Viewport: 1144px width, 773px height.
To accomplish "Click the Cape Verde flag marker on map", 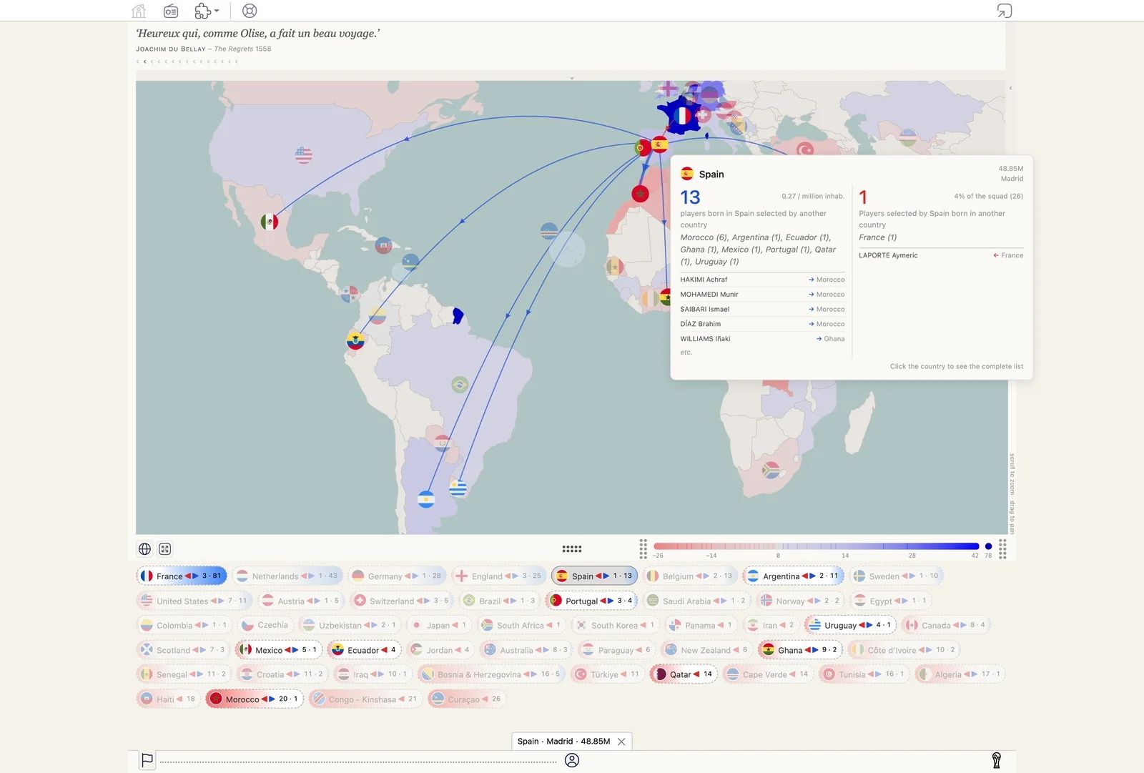I will coord(549,231).
